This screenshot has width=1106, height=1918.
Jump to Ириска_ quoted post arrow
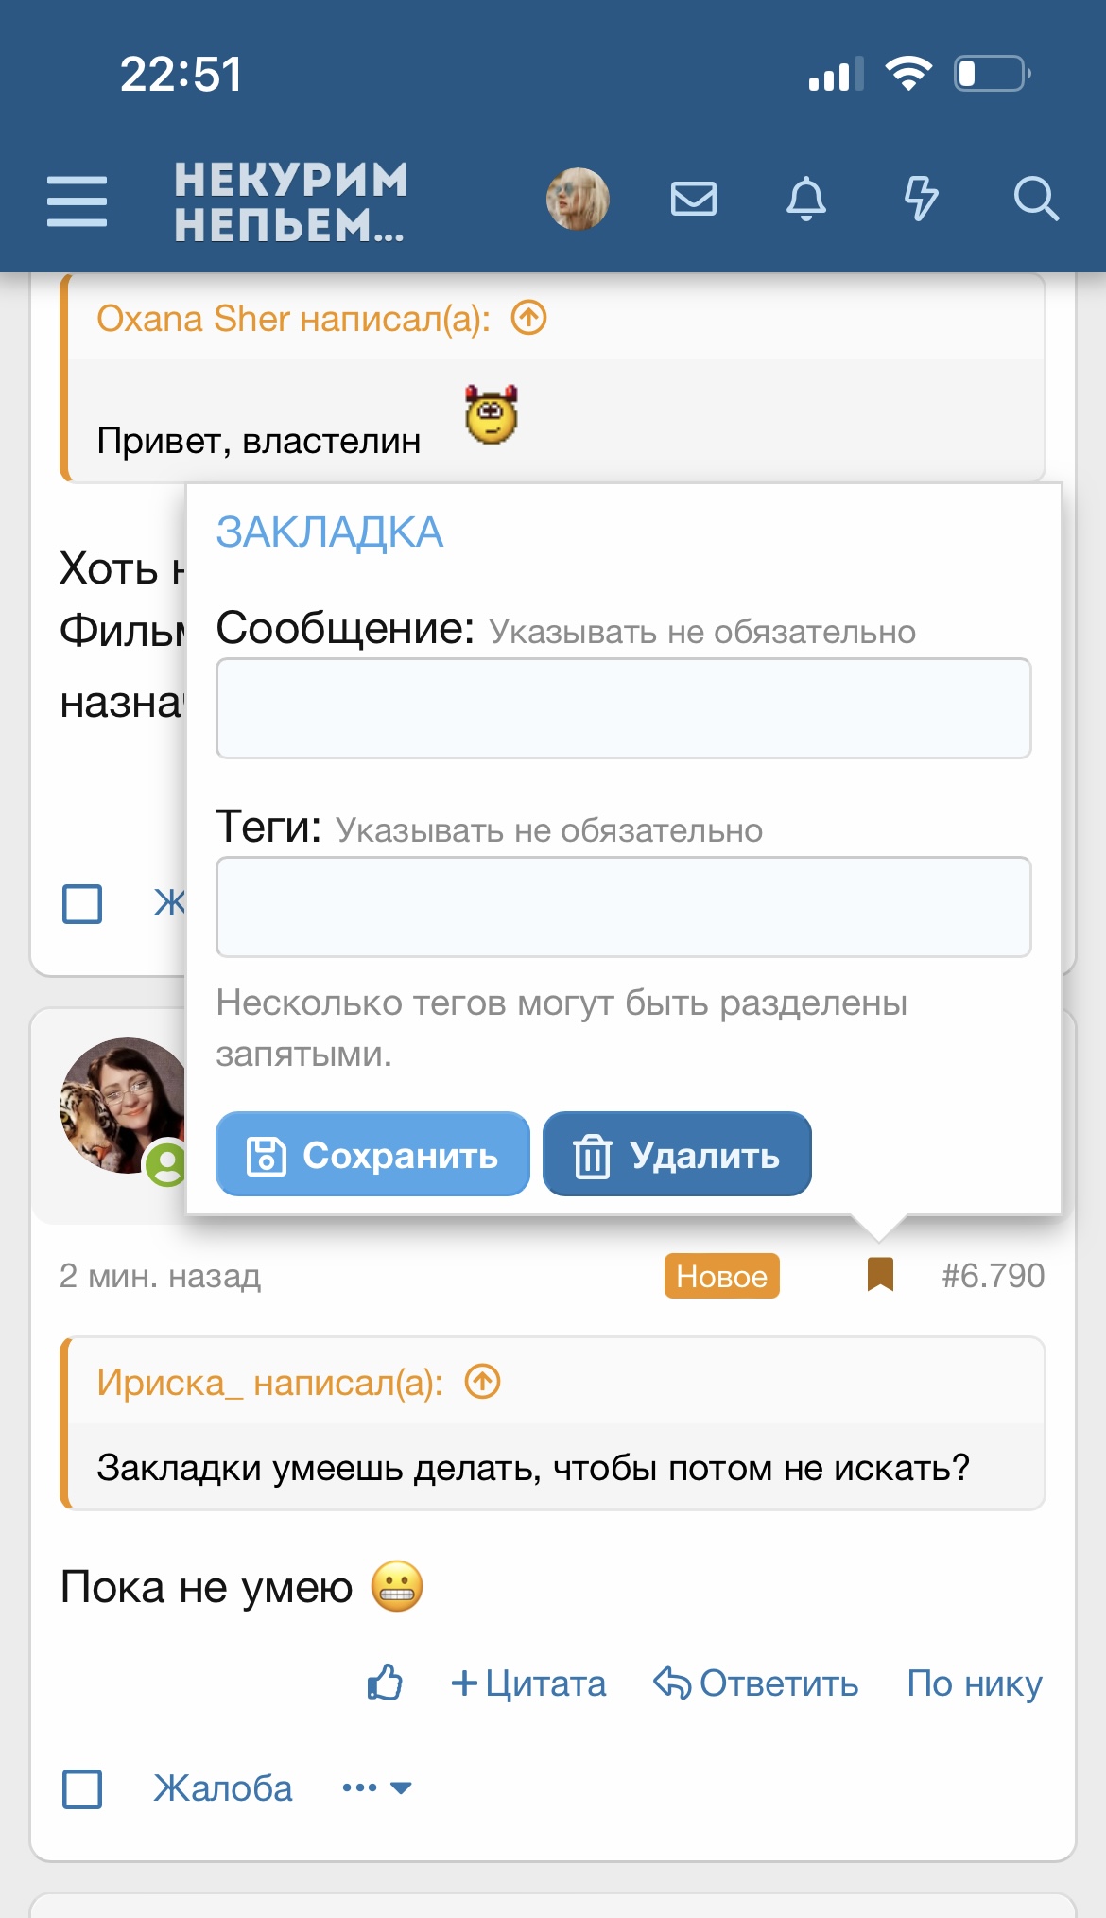point(483,1382)
